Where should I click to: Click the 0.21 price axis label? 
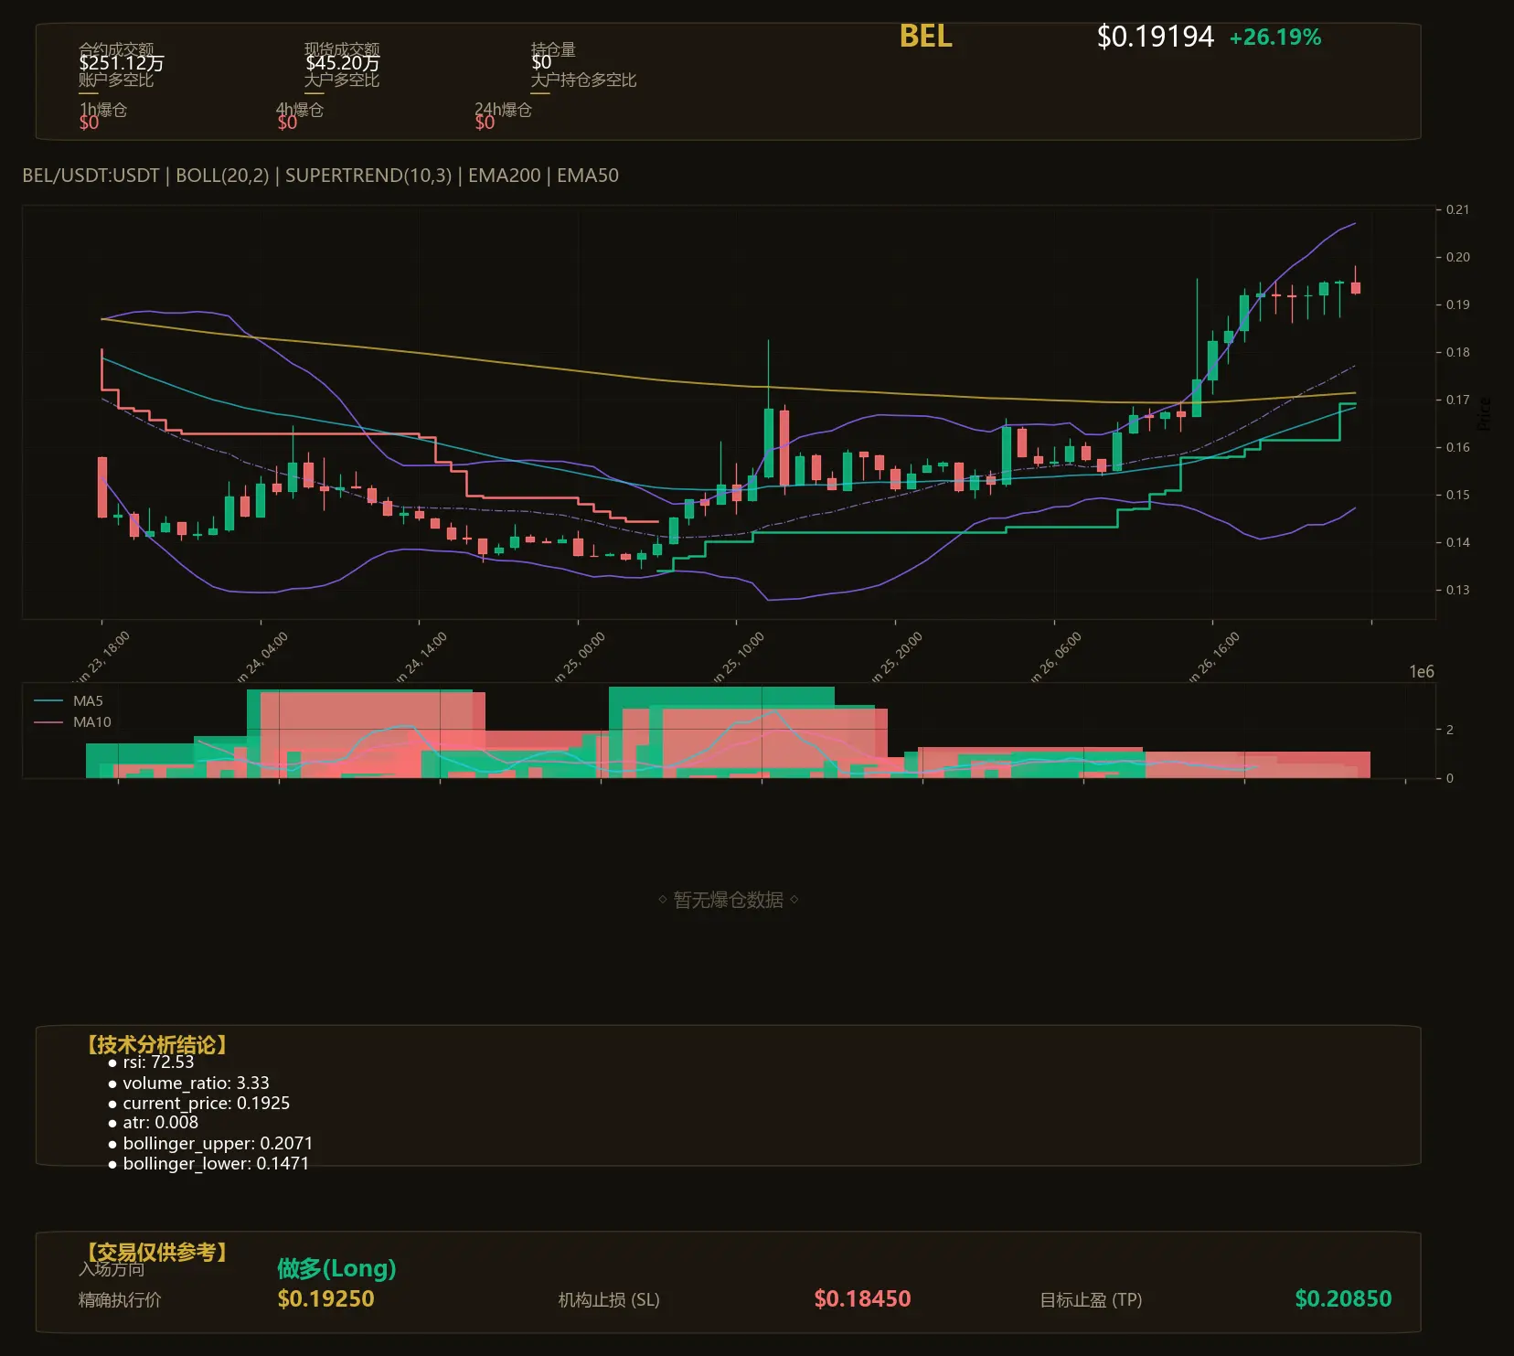pos(1457,209)
